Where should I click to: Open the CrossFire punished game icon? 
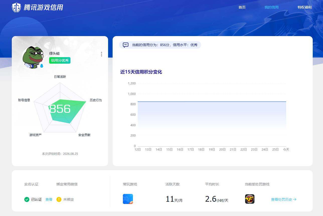[250, 199]
